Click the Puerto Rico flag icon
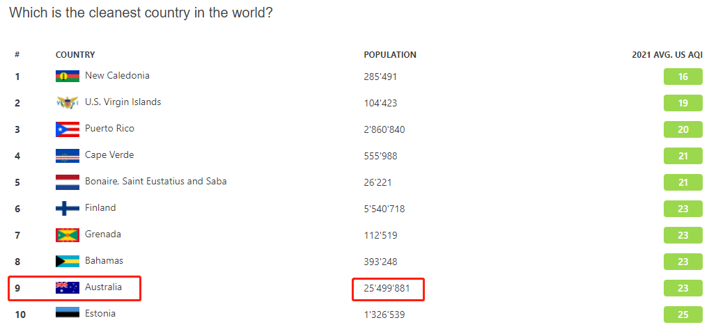The height and width of the screenshot is (334, 709). 68,129
